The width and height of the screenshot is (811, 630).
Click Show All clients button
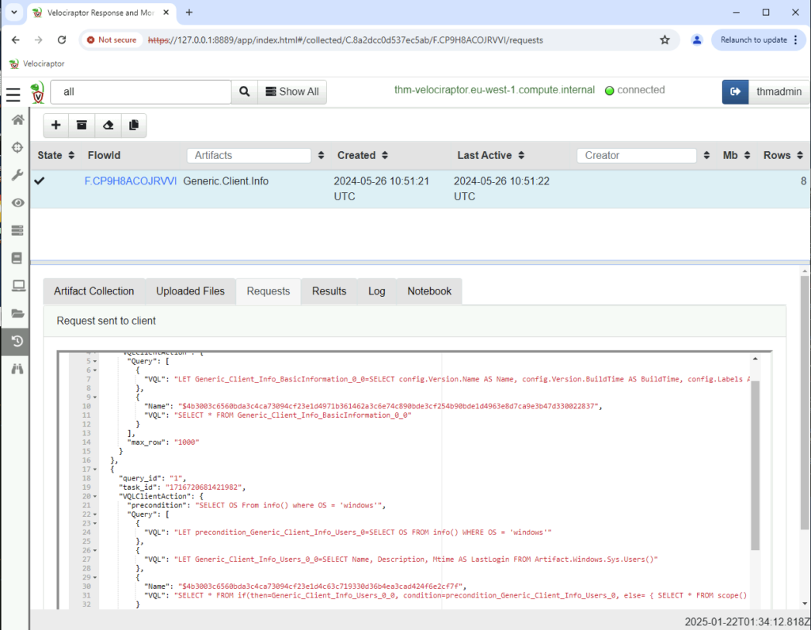(x=292, y=92)
